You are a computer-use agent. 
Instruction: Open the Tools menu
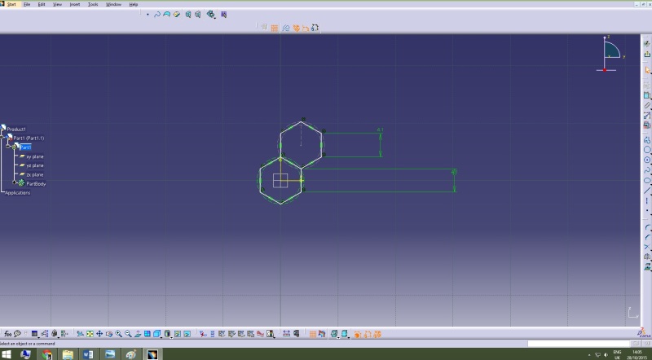[x=93, y=4]
